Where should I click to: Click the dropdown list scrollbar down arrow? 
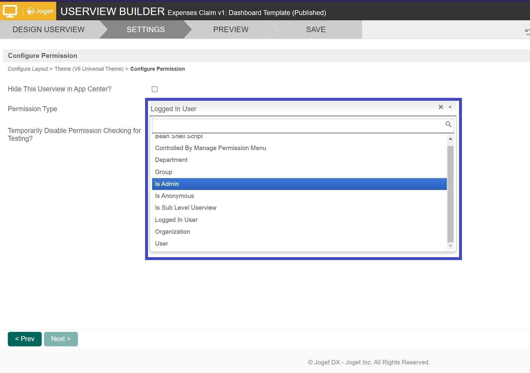pyautogui.click(x=450, y=246)
